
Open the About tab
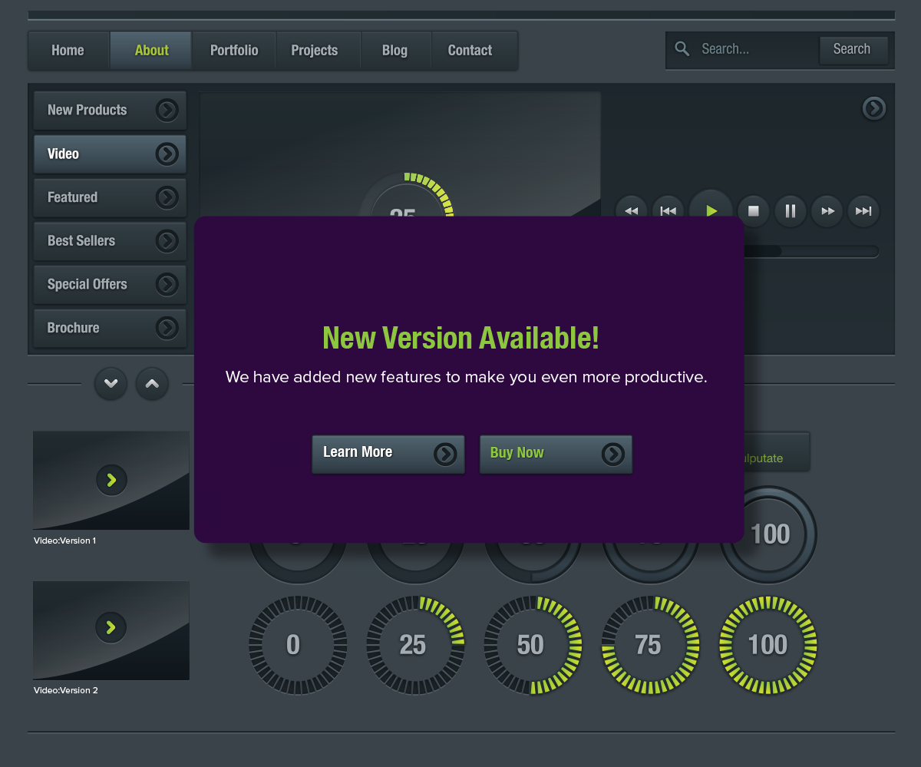coord(151,51)
